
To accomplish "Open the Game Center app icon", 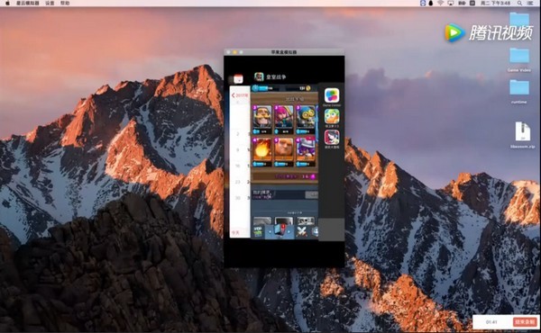I will pos(332,95).
